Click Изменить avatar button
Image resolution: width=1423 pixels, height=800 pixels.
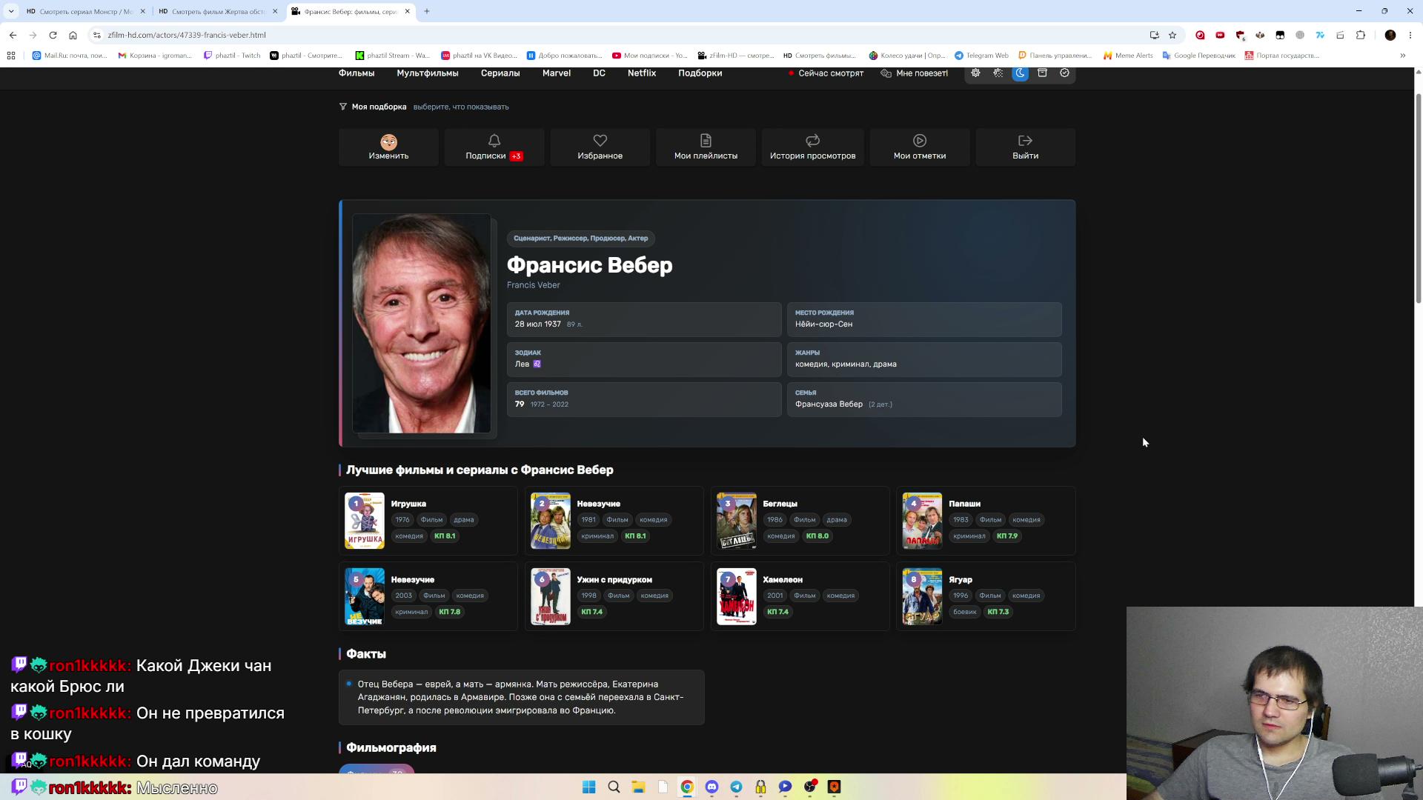point(388,147)
